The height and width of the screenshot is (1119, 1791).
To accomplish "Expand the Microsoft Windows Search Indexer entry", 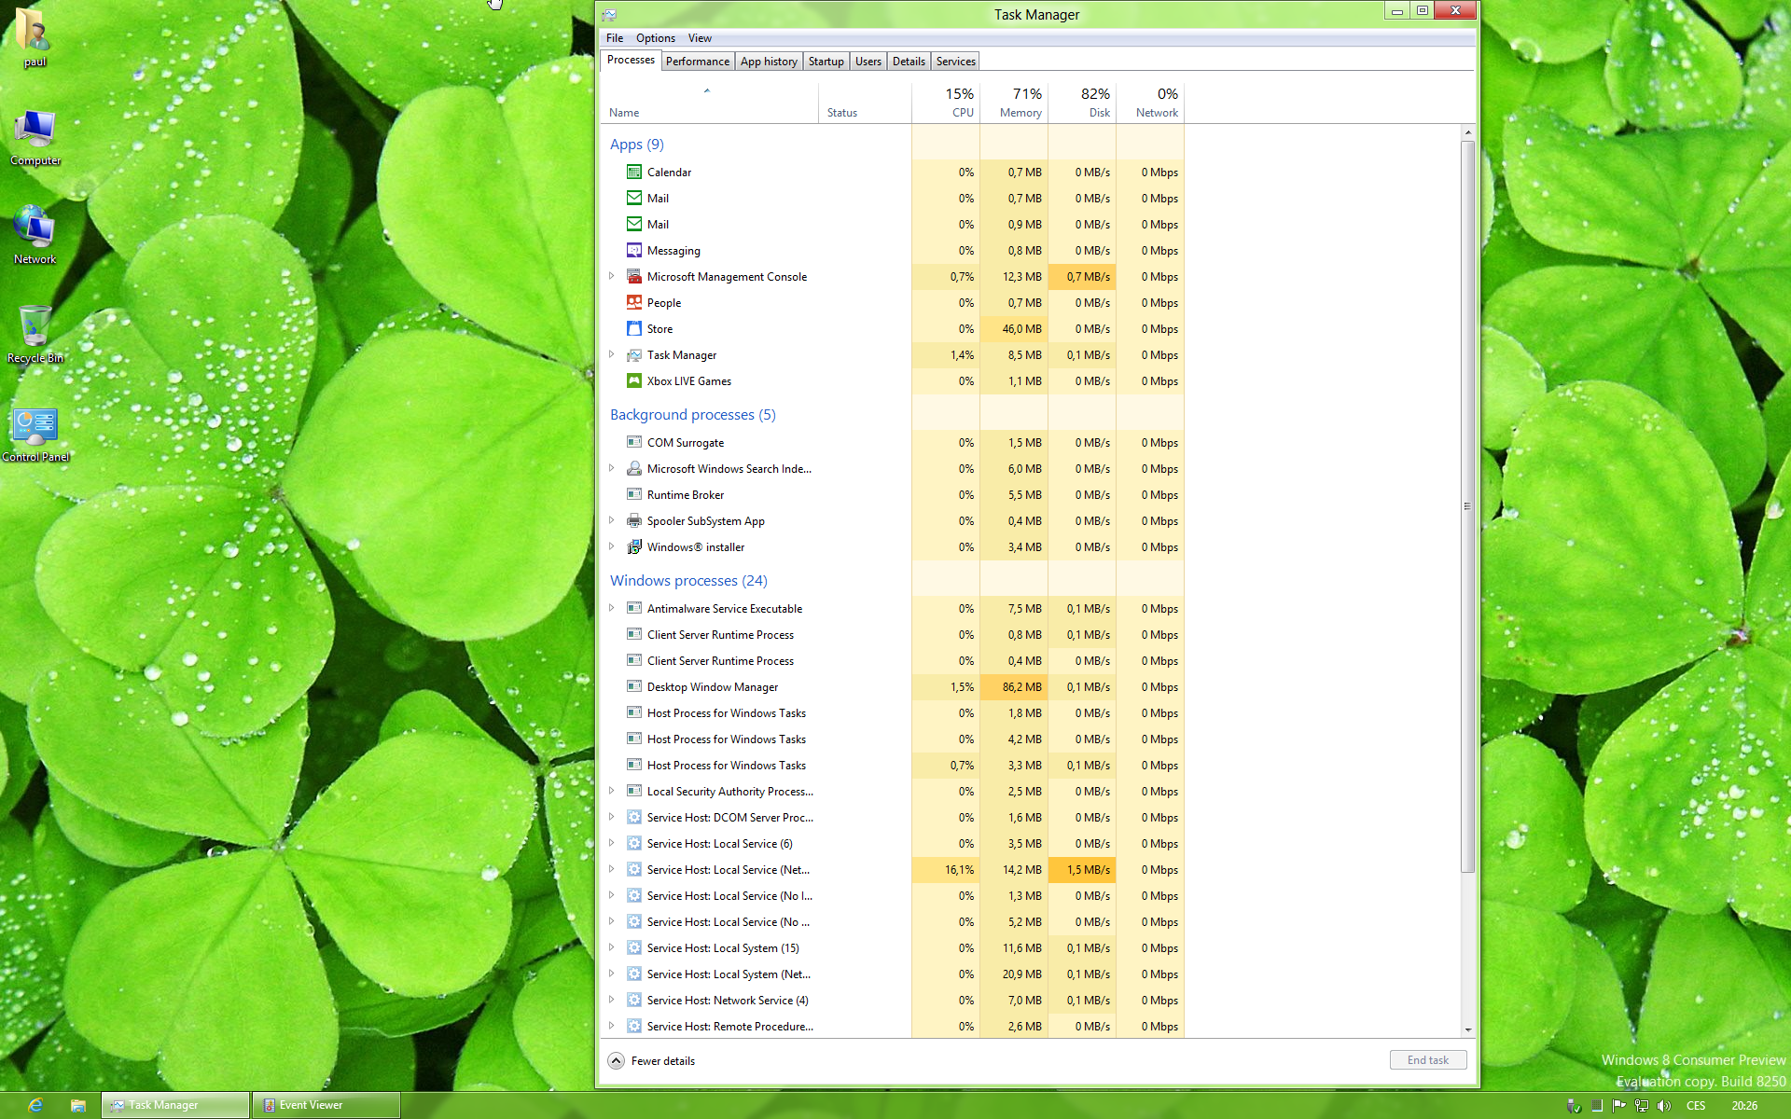I will (612, 468).
